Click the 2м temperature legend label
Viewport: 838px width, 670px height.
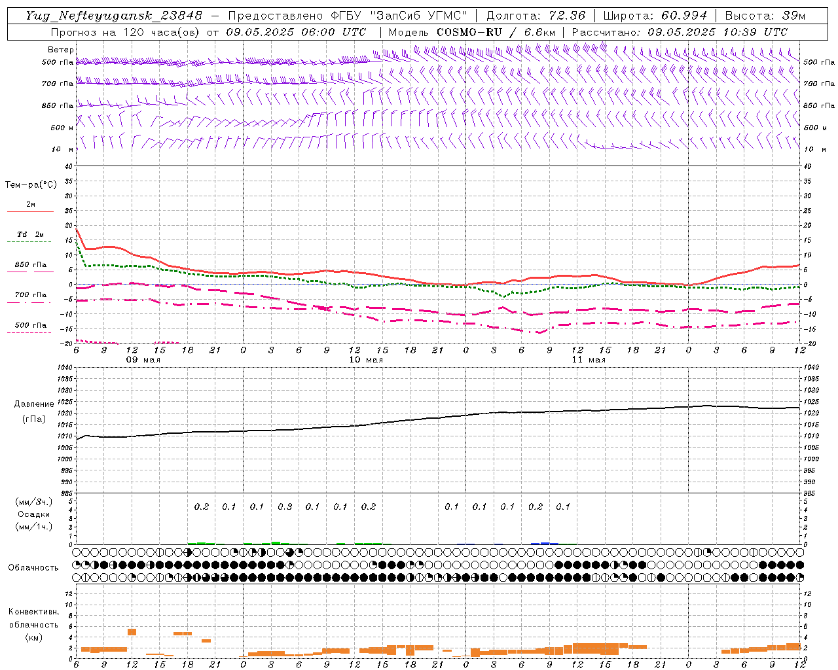pyautogui.click(x=31, y=204)
